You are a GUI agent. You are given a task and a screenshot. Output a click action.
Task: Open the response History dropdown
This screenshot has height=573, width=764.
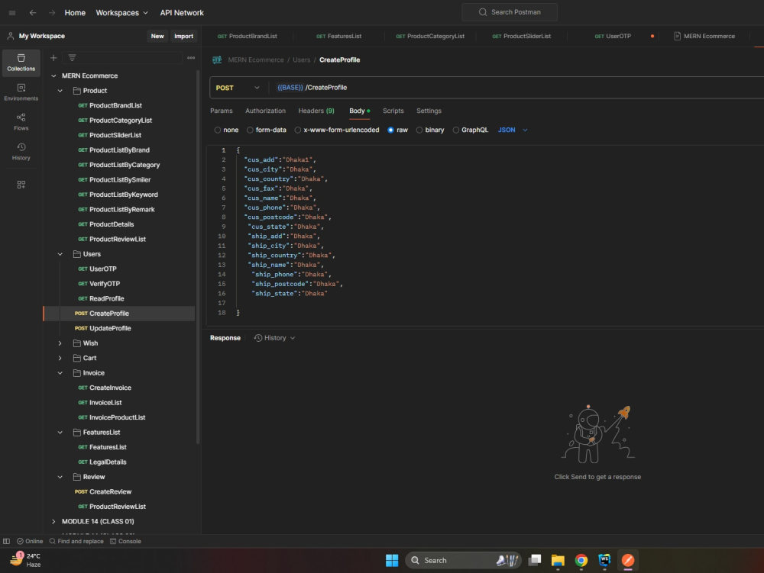(274, 338)
